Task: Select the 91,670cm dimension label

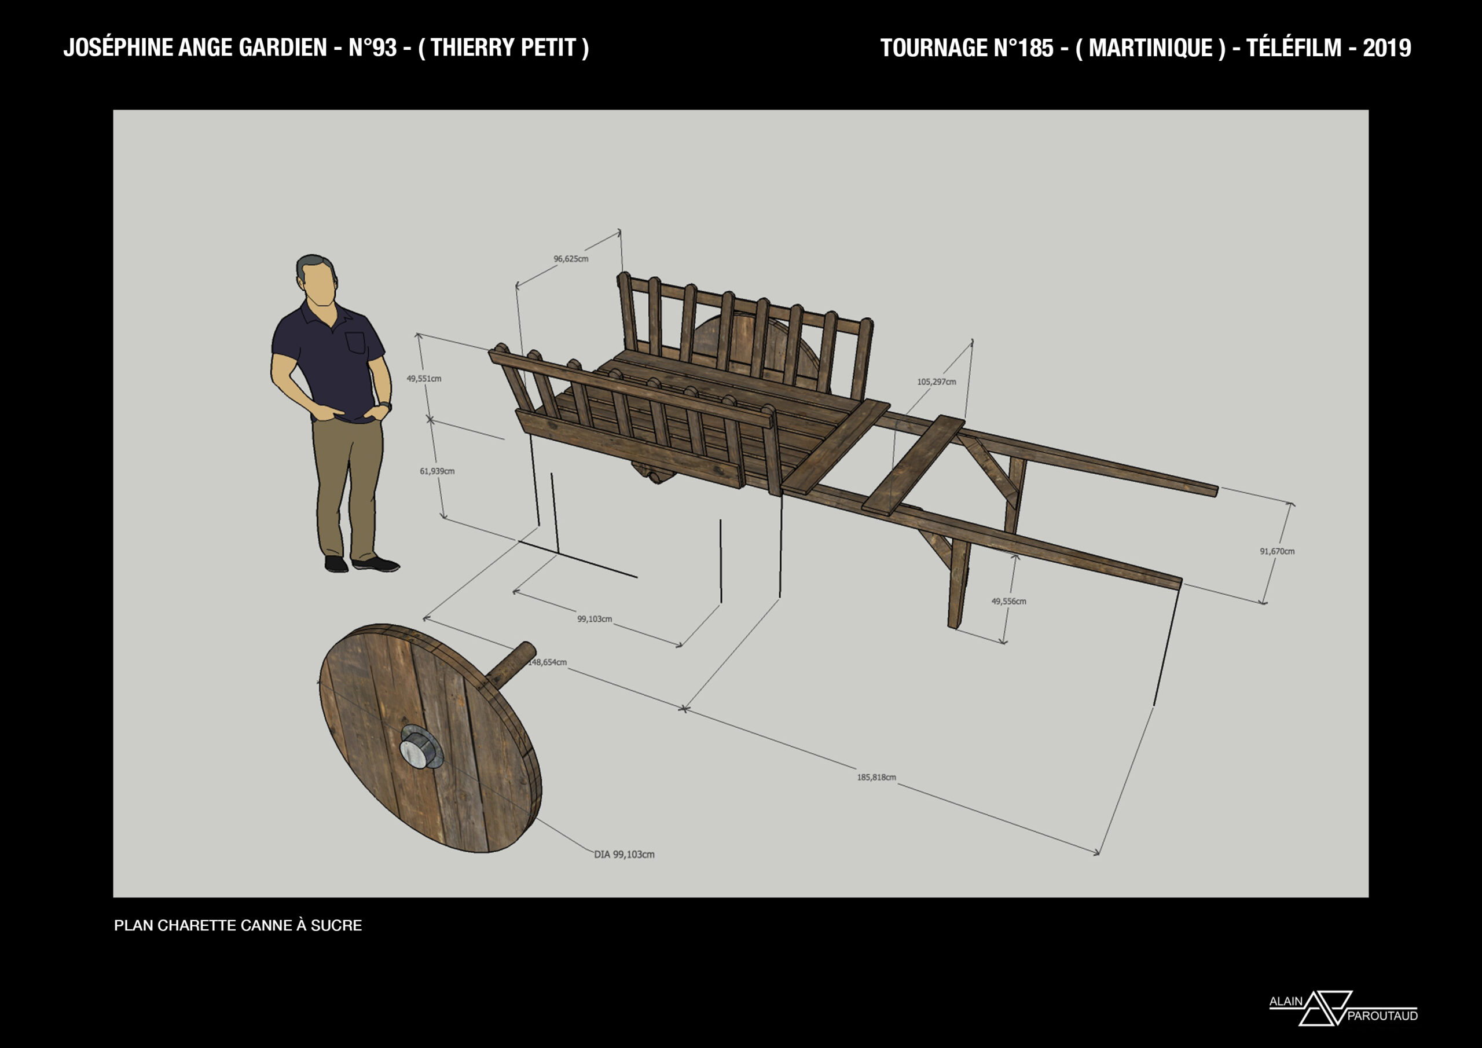Action: pyautogui.click(x=1276, y=551)
